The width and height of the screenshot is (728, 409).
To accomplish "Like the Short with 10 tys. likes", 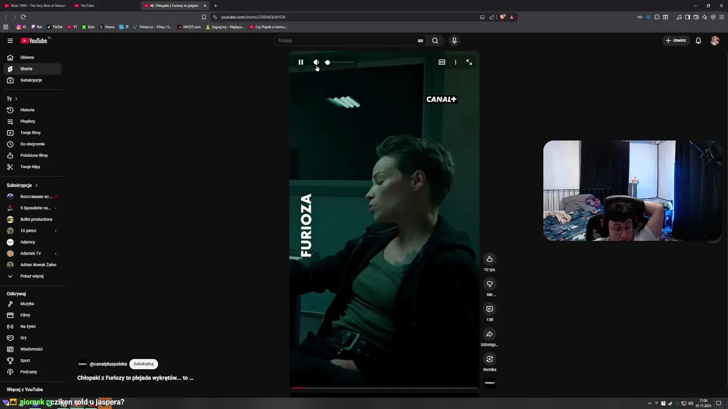I will click(x=489, y=259).
